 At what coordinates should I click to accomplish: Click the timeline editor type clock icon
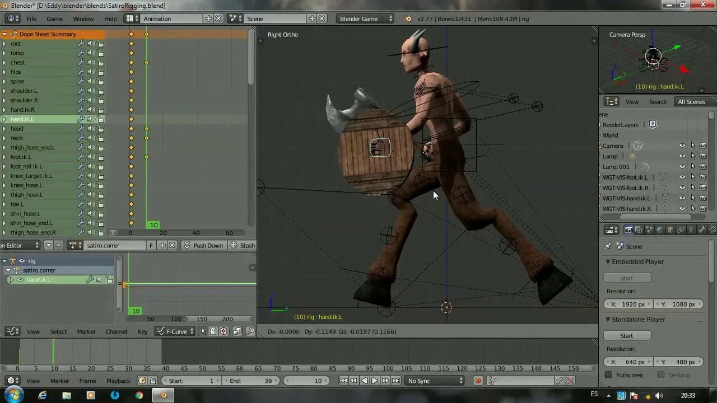(12, 381)
